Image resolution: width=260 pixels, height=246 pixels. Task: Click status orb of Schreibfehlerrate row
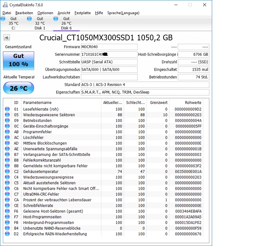point(7,205)
